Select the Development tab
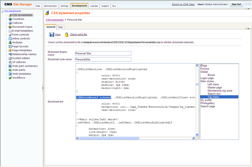The image size is (252, 167). (79, 6)
